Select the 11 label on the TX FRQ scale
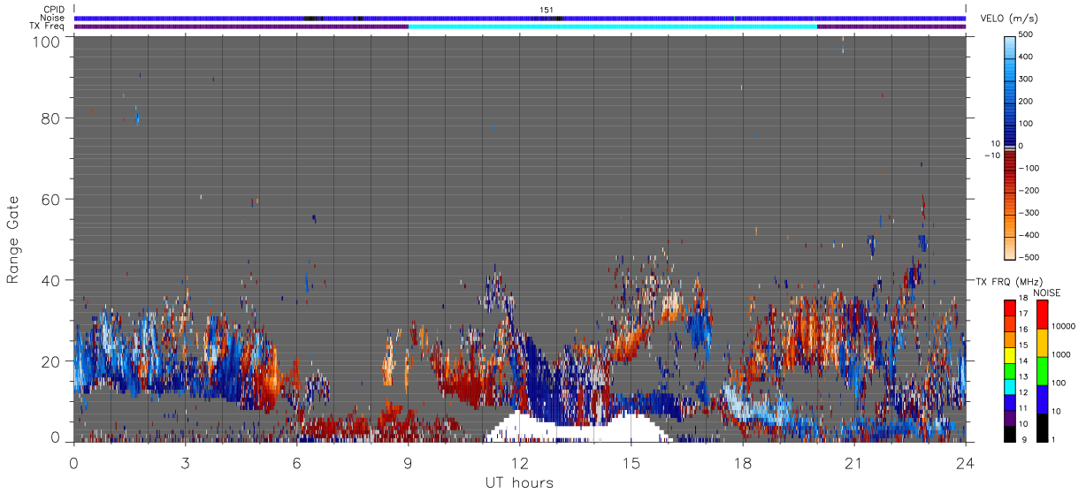This screenshot has width=1086, height=501. (x=1021, y=409)
